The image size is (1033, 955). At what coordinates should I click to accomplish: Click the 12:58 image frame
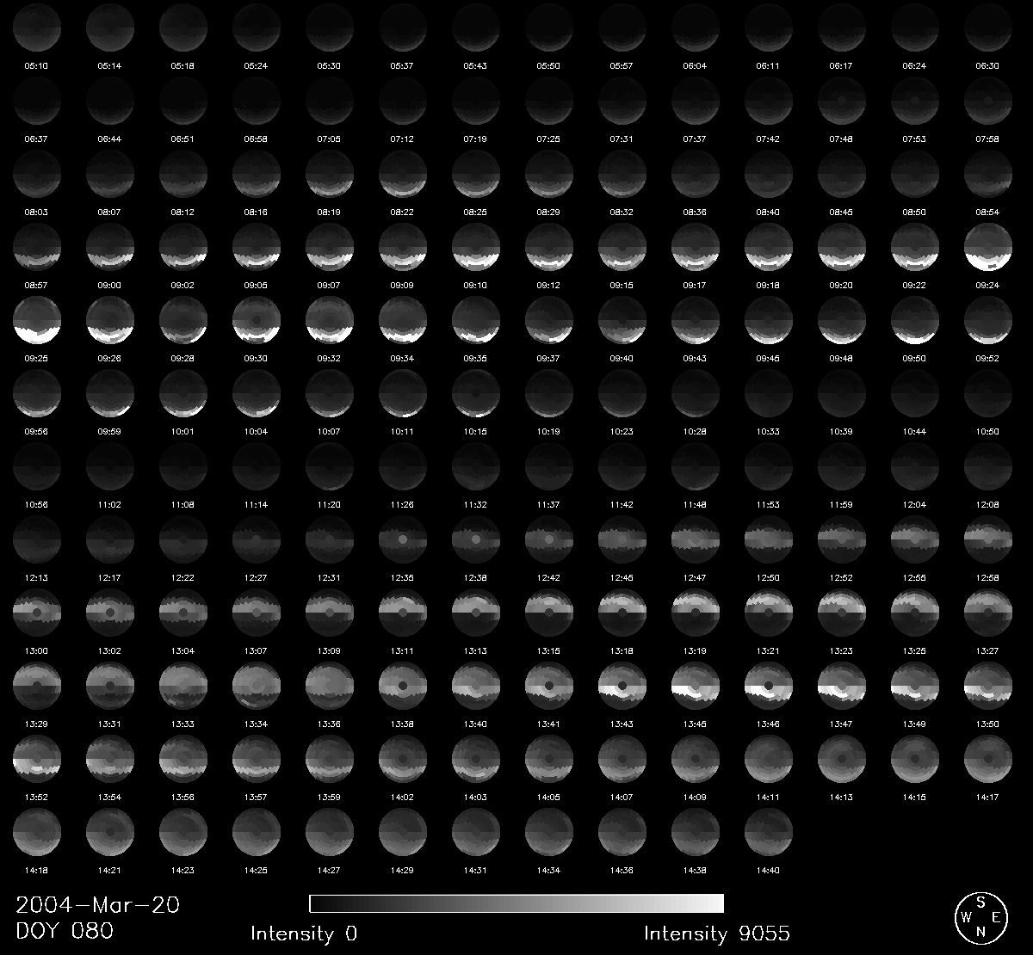[988, 539]
